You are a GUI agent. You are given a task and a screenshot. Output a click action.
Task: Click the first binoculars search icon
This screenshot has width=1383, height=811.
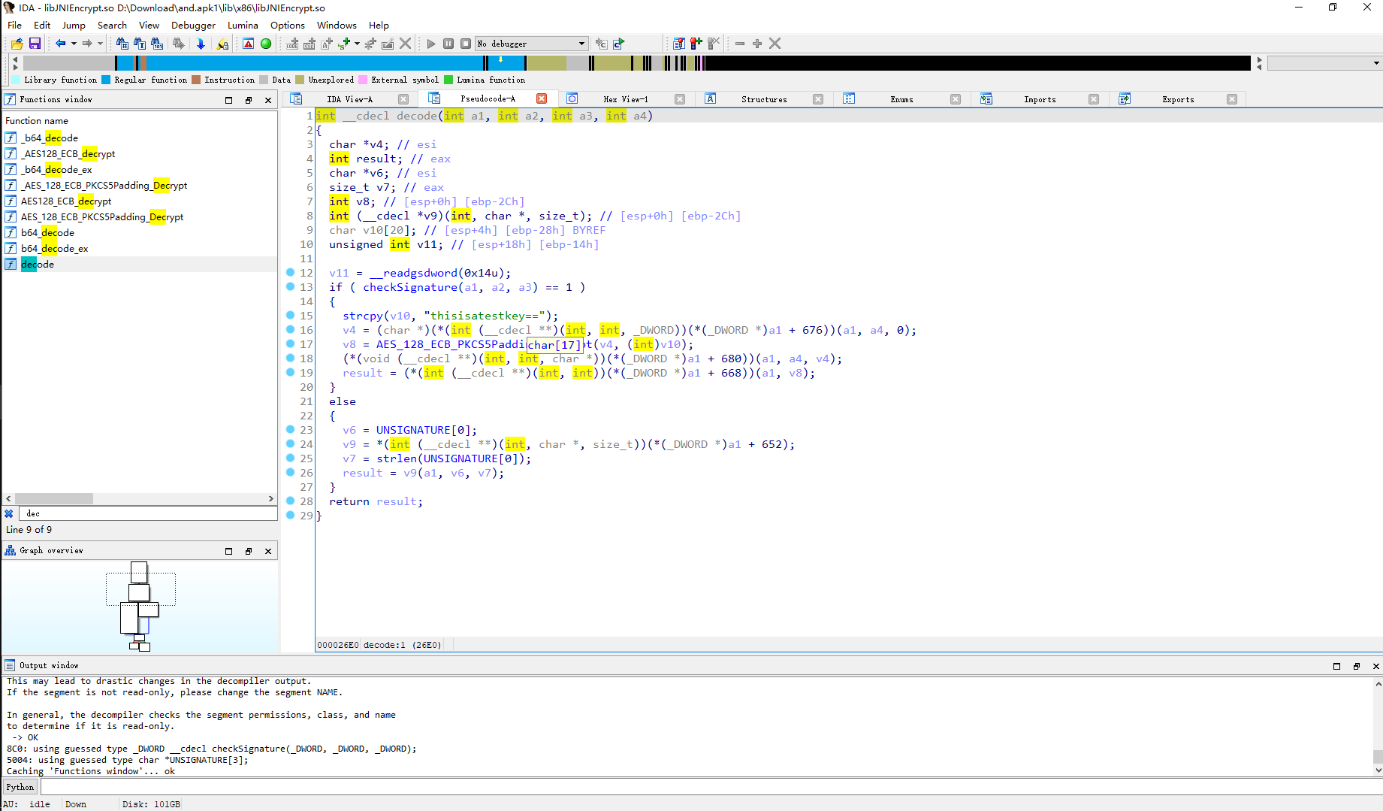click(x=122, y=44)
